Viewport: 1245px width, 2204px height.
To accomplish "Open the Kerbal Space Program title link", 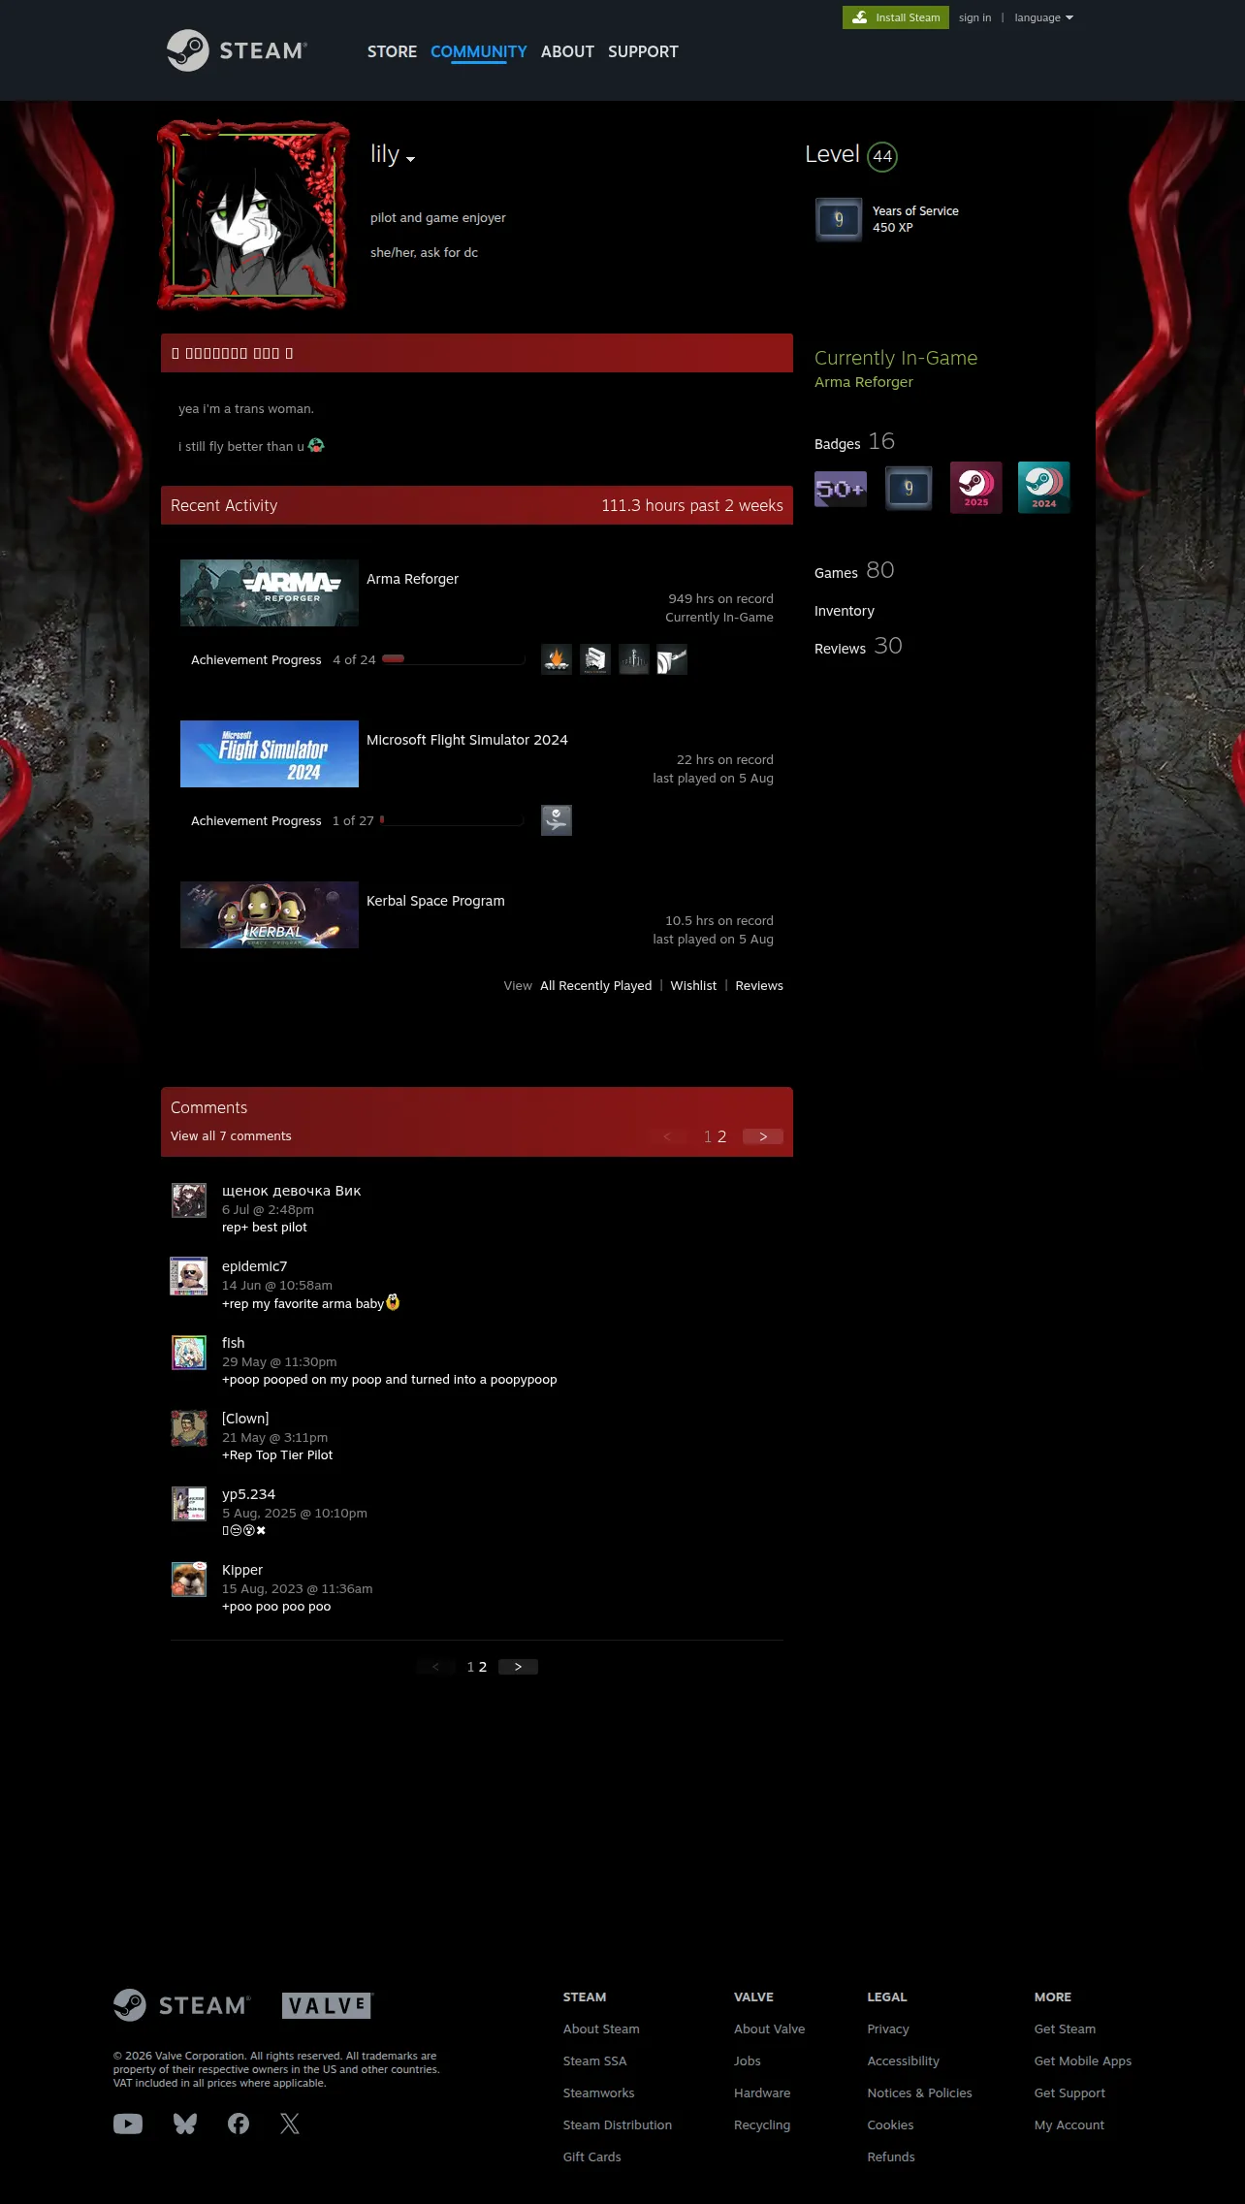I will click(x=435, y=901).
